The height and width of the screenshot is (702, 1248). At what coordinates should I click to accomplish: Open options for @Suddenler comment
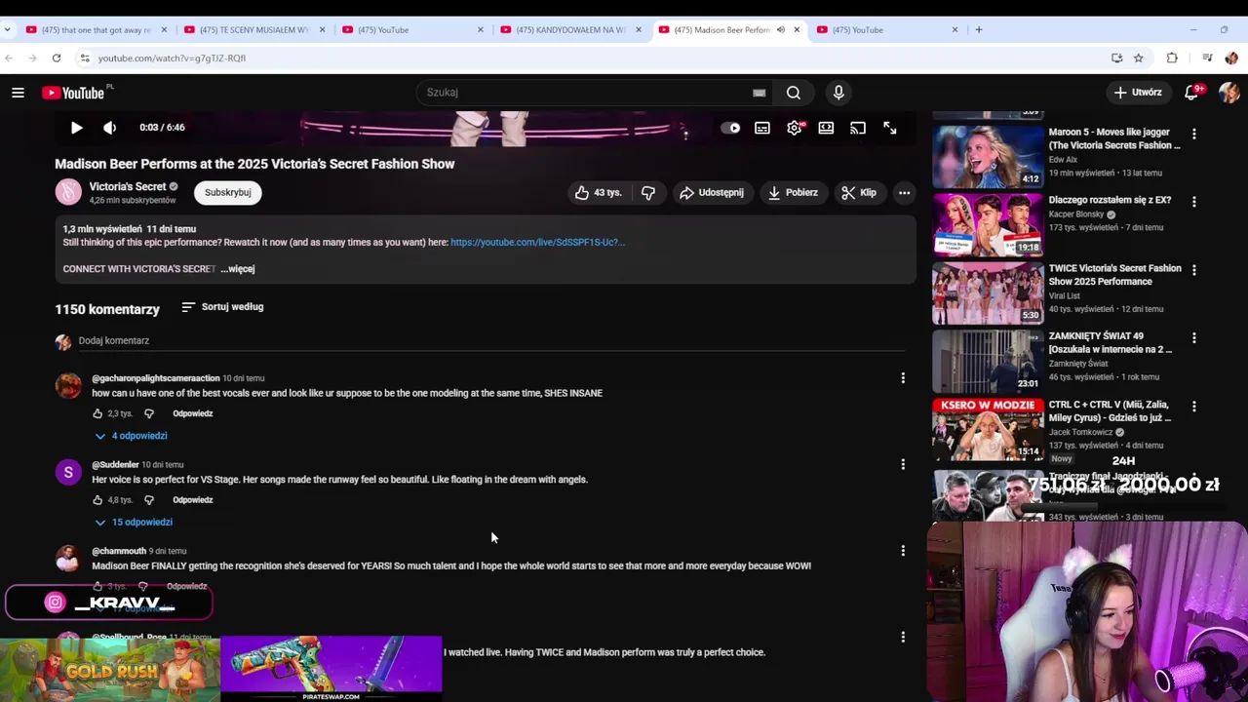tap(903, 464)
